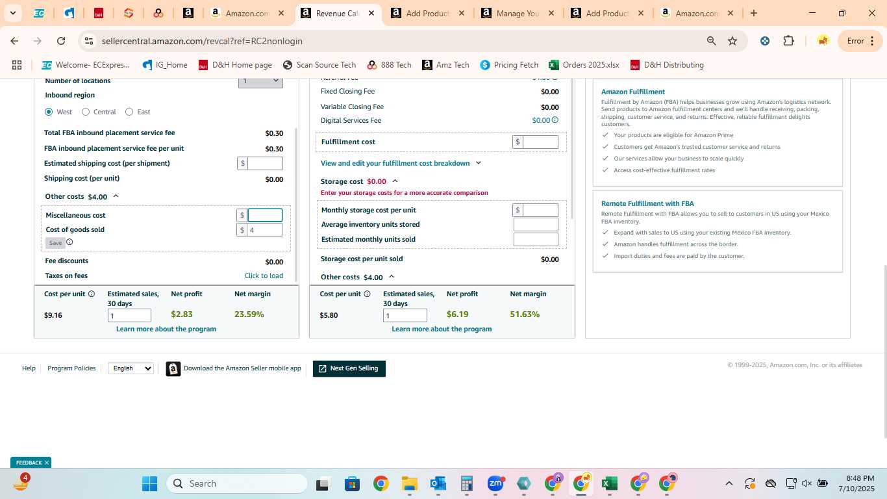Focus Monthly storage cost per unit field
The image size is (887, 499).
[x=540, y=210]
